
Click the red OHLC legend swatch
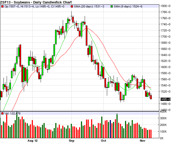pyautogui.click(x=2, y=6)
